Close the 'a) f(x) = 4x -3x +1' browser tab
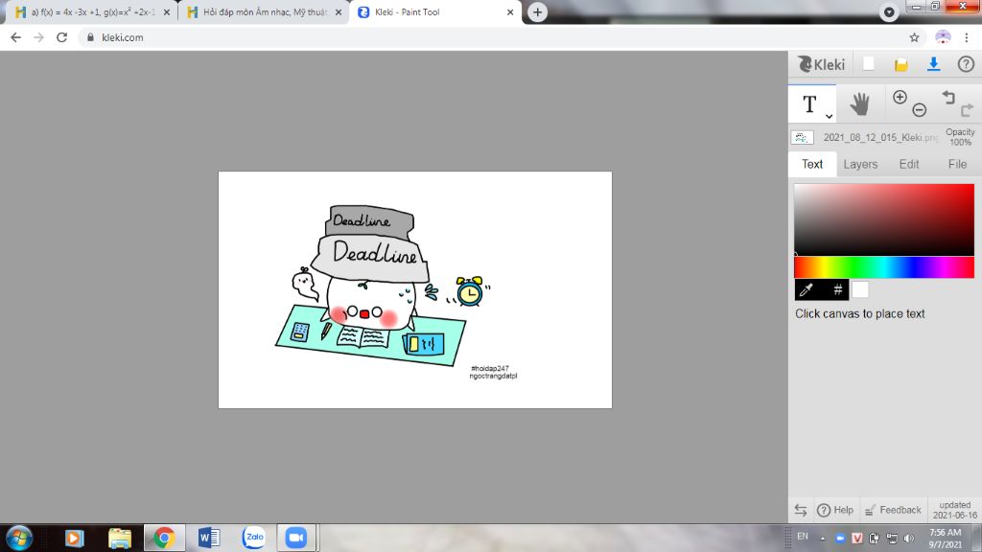Viewport: 982px width, 552px height. (x=167, y=11)
